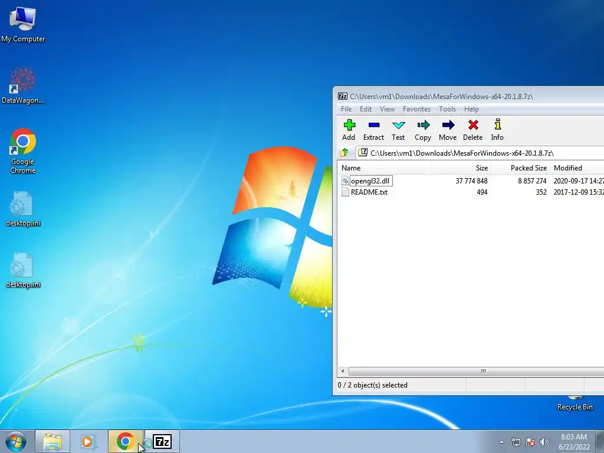Click the 7-Zip taskbar button
The width and height of the screenshot is (604, 453).
click(162, 441)
